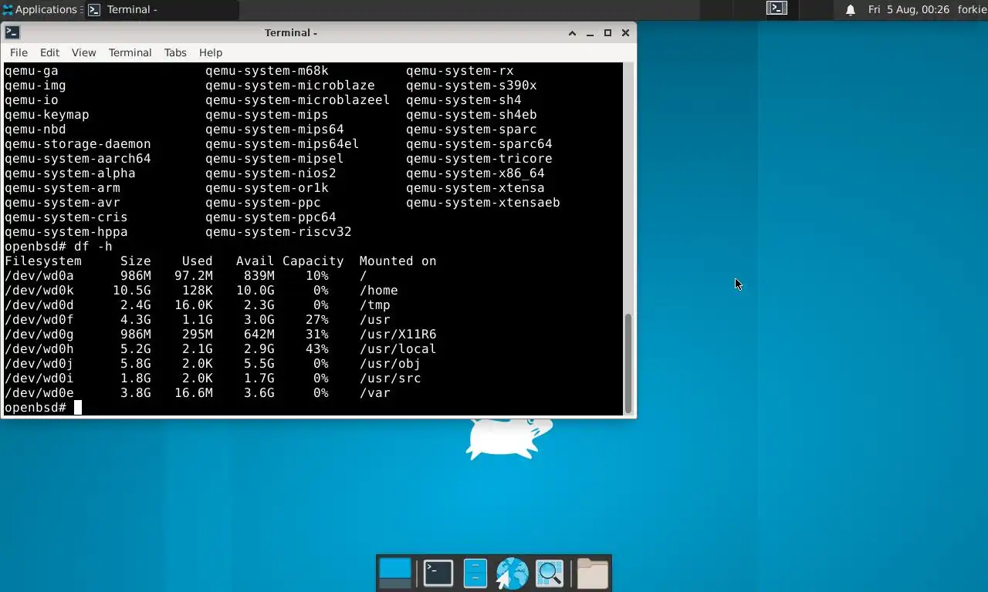
Task: Click the 'Mounted on' column header text
Action: [x=398, y=261]
